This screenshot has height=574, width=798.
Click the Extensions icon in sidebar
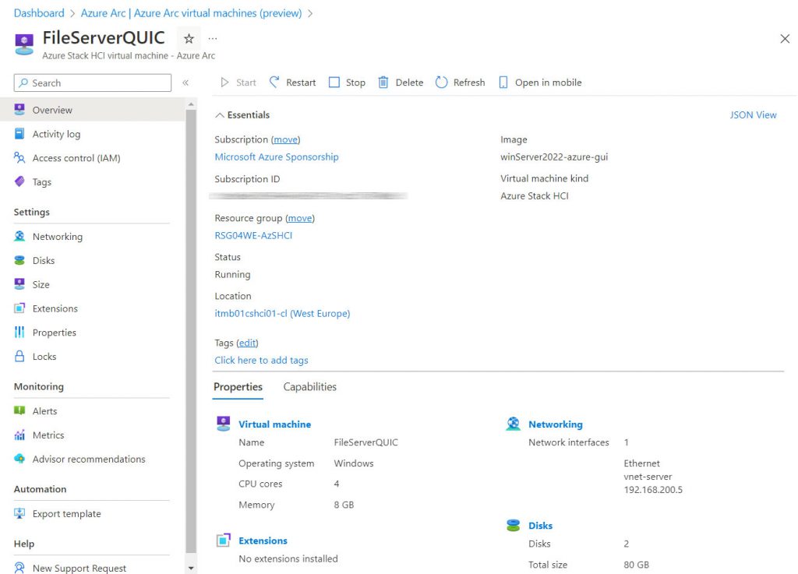(x=19, y=308)
